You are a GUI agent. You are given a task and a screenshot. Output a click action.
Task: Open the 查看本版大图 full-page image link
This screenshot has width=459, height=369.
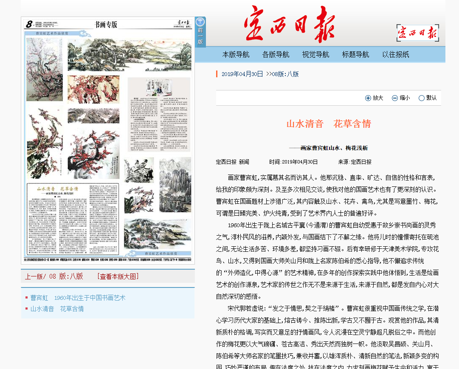[118, 276]
